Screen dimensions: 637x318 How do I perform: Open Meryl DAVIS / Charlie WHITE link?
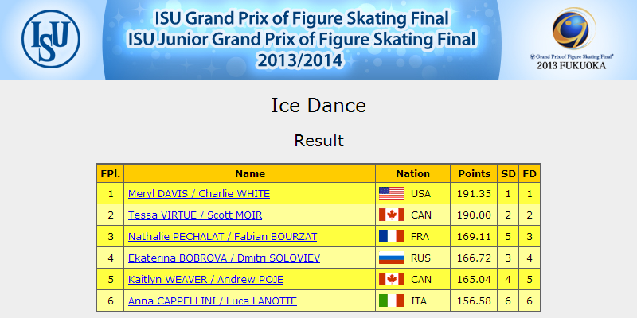tap(199, 193)
